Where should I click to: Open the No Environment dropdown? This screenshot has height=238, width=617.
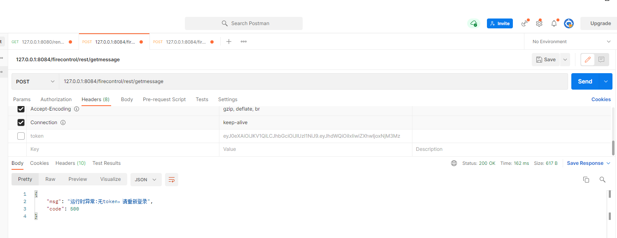pyautogui.click(x=571, y=42)
